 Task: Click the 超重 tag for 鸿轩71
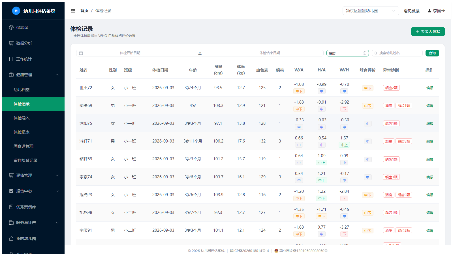pos(389,141)
